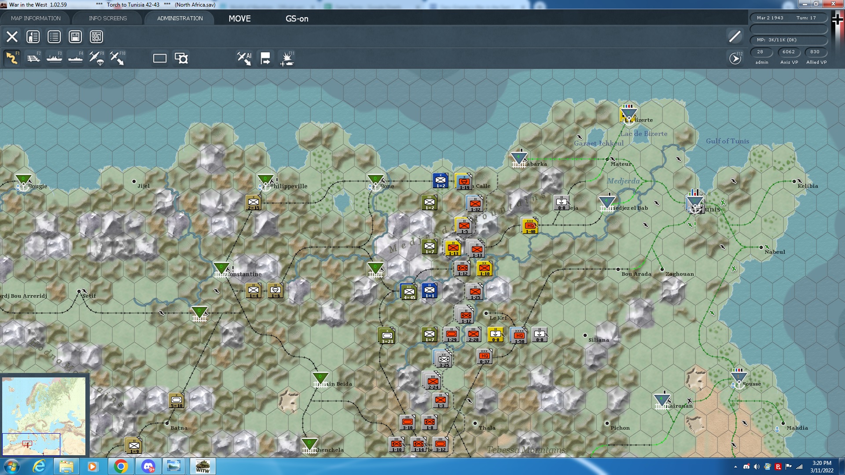Click the Europe minimap thumbnail
The width and height of the screenshot is (845, 475).
[44, 416]
